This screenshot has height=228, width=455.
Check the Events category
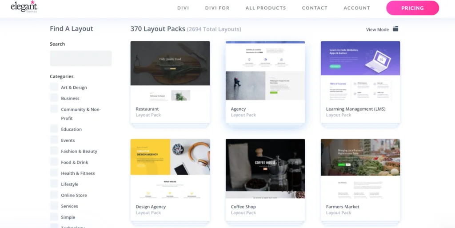point(54,140)
